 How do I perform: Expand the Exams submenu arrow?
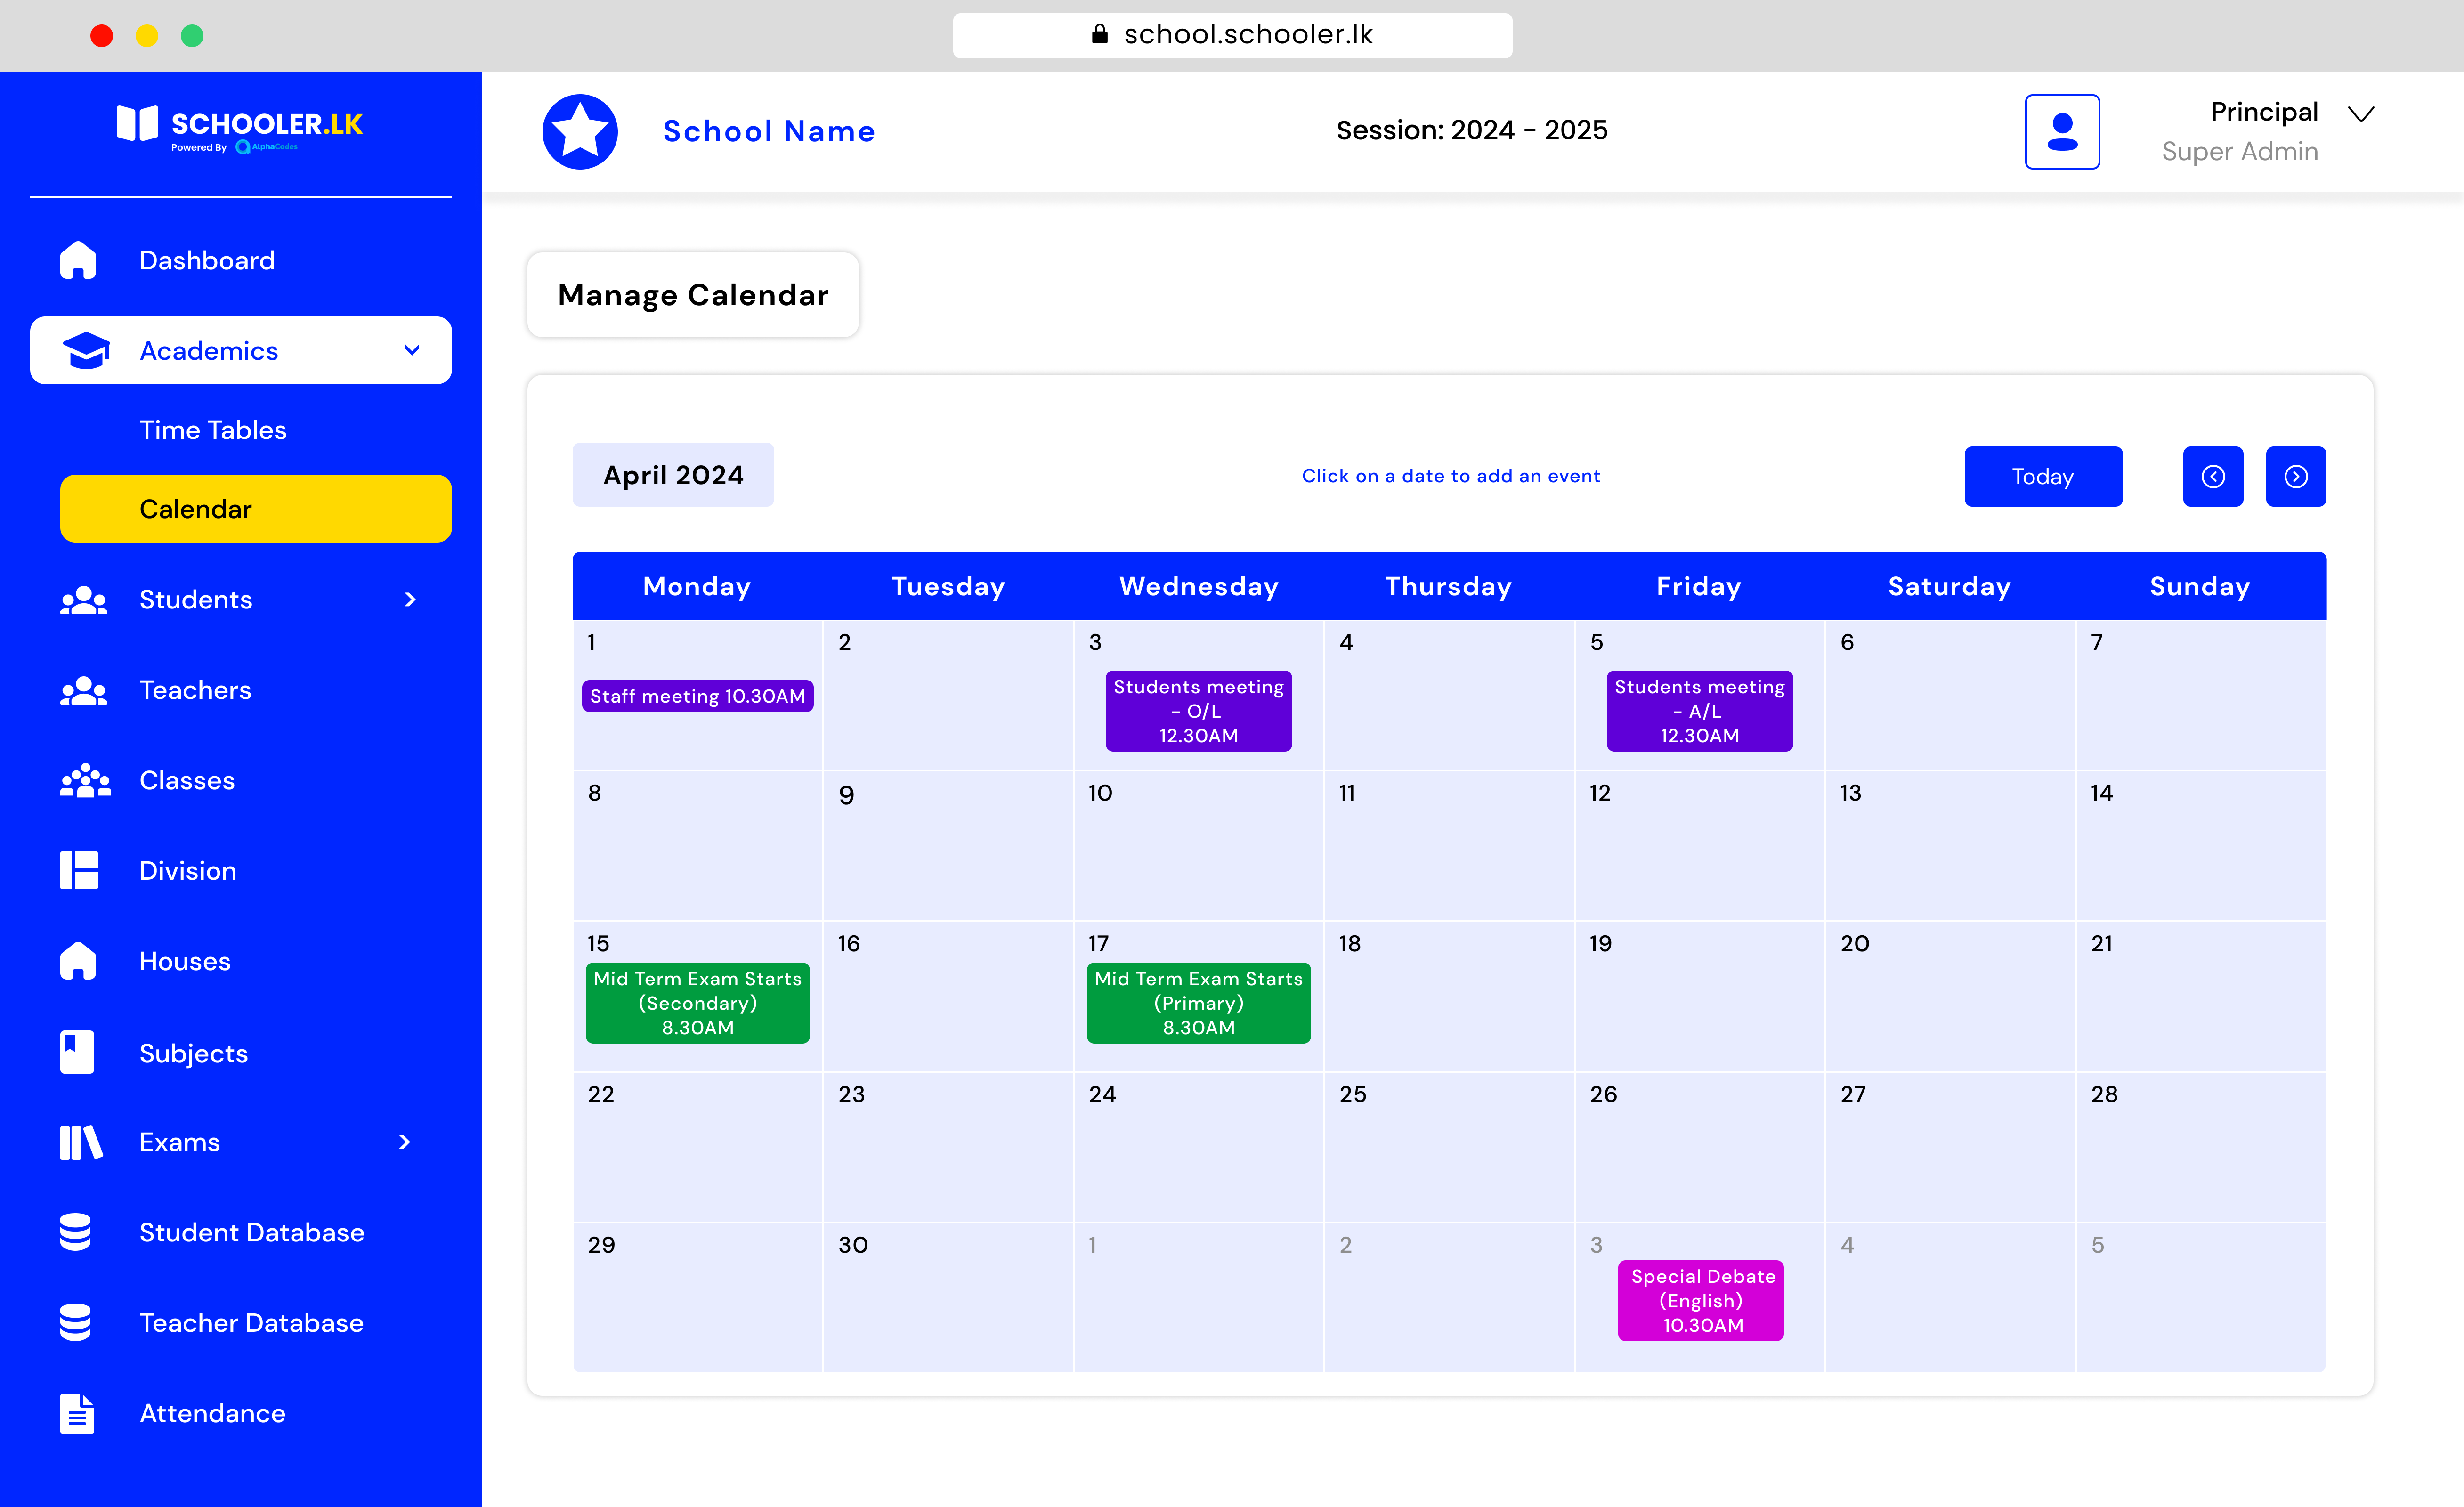tap(405, 1142)
